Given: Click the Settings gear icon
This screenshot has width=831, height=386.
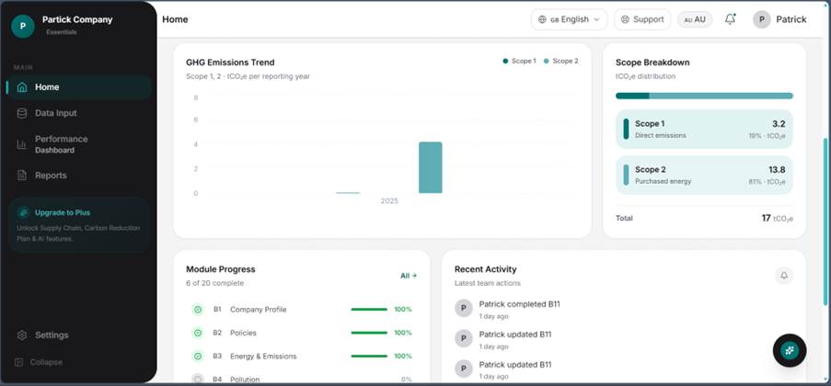Looking at the screenshot, I should pos(22,335).
